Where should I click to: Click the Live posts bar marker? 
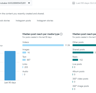[73, 67]
